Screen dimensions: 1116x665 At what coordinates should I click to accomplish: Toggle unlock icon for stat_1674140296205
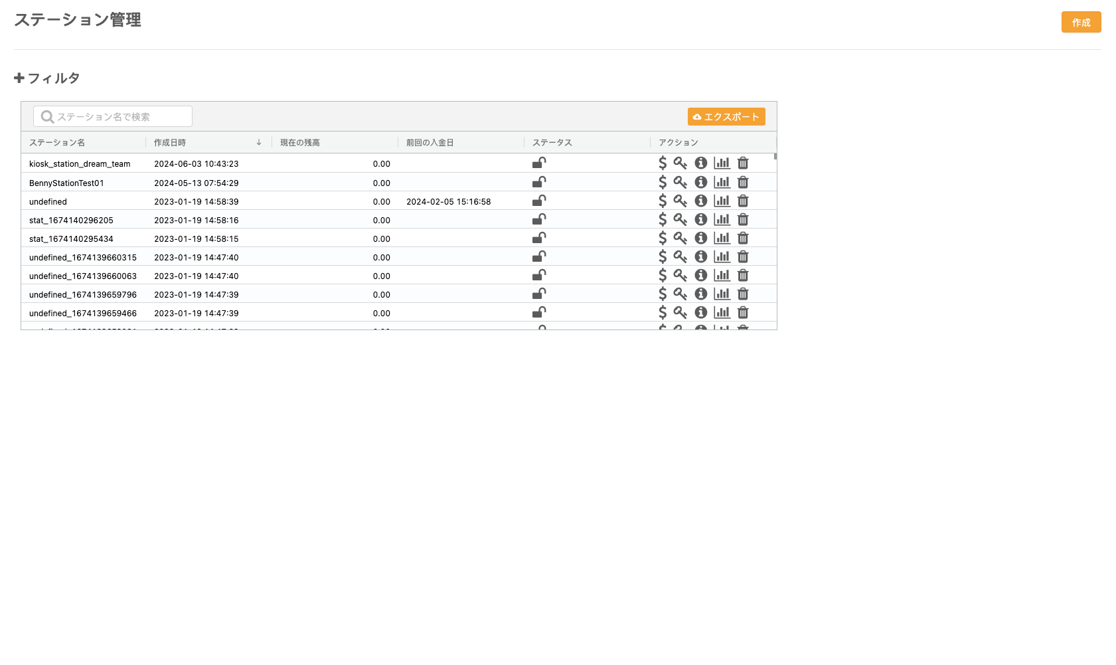point(539,219)
